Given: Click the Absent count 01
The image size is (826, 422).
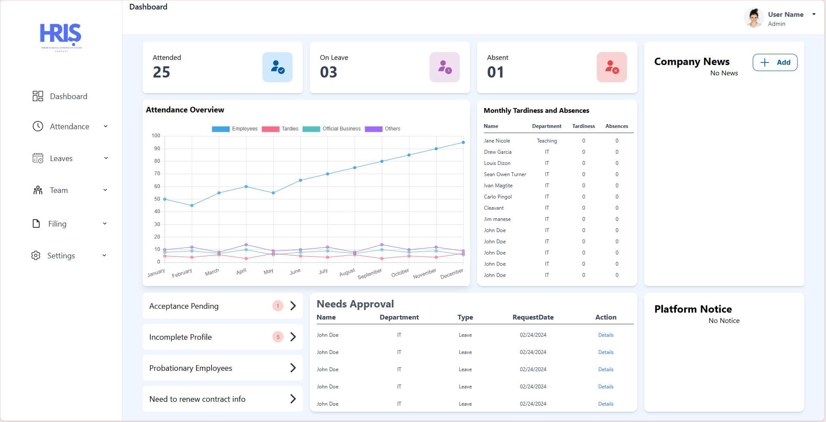Looking at the screenshot, I should pyautogui.click(x=496, y=72).
